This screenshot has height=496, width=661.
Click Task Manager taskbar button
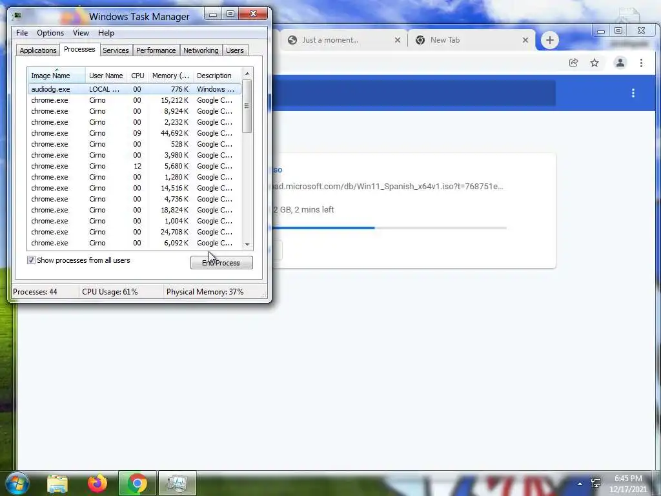pyautogui.click(x=178, y=483)
